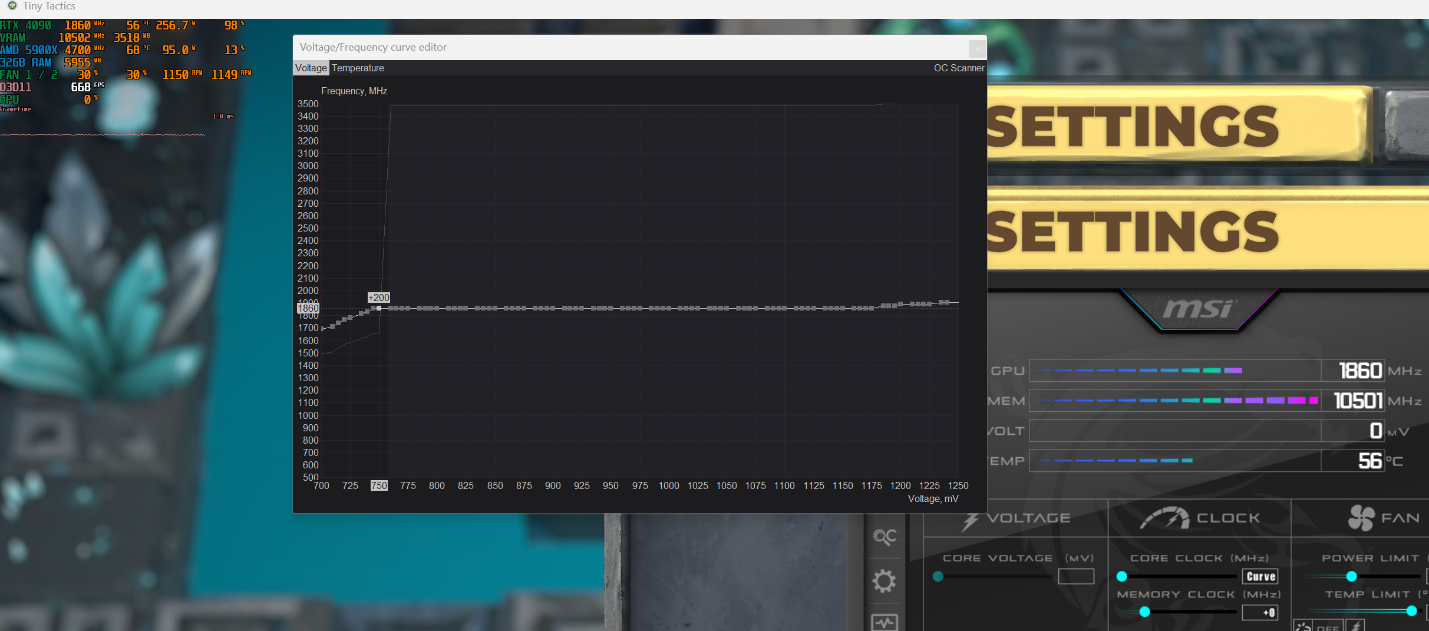This screenshot has height=631, width=1429.
Task: Open OC Scanner from the curve editor
Action: pyautogui.click(x=959, y=68)
